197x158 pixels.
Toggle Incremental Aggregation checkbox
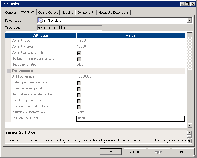coord(79,89)
